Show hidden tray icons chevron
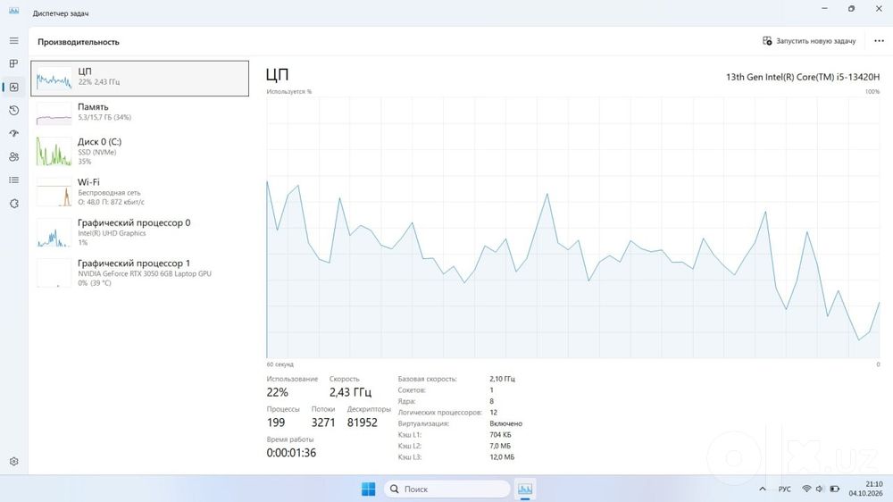The width and height of the screenshot is (893, 502). (x=763, y=489)
